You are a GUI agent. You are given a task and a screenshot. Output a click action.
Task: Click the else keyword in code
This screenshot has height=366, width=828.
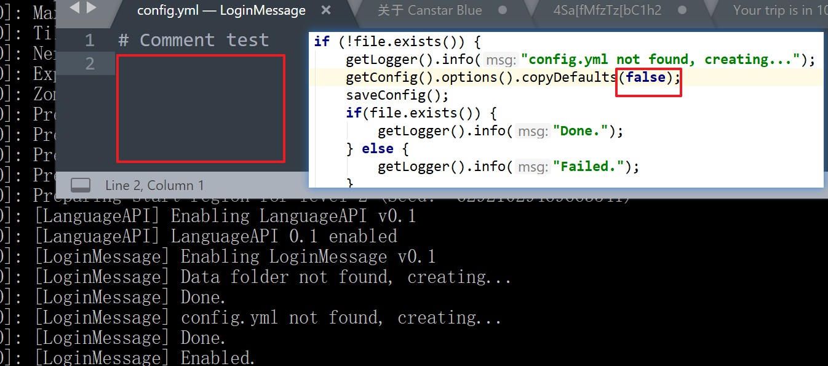point(378,149)
